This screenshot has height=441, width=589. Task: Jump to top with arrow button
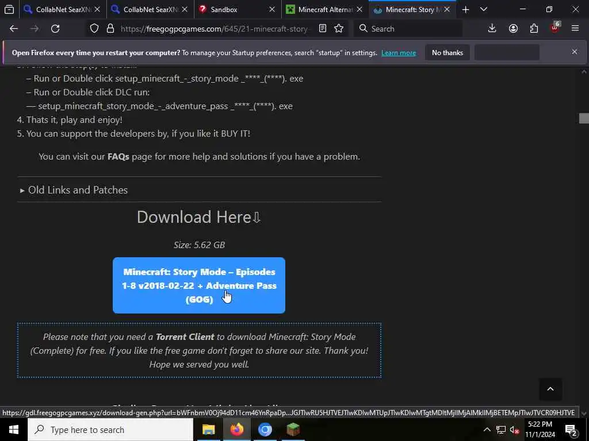[550, 389]
